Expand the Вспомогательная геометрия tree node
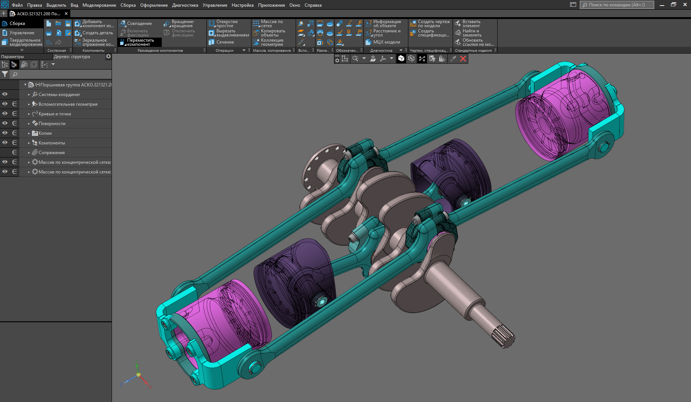This screenshot has height=402, width=691. pyautogui.click(x=29, y=104)
